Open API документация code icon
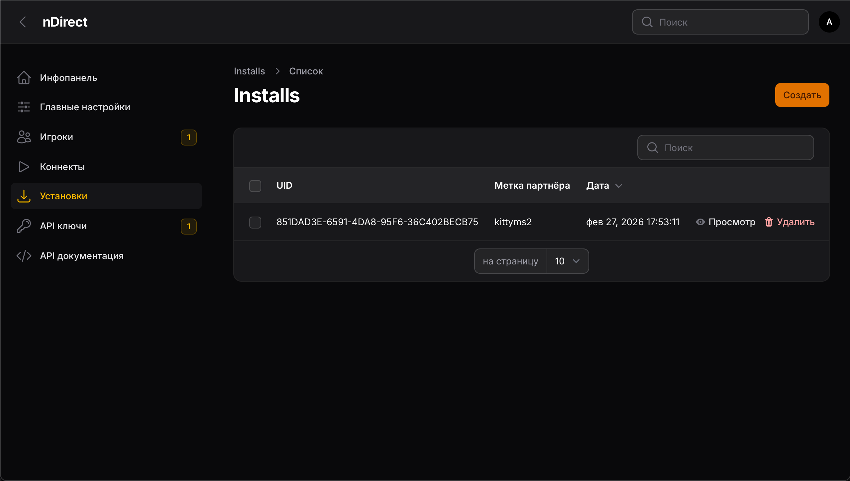 click(x=23, y=255)
